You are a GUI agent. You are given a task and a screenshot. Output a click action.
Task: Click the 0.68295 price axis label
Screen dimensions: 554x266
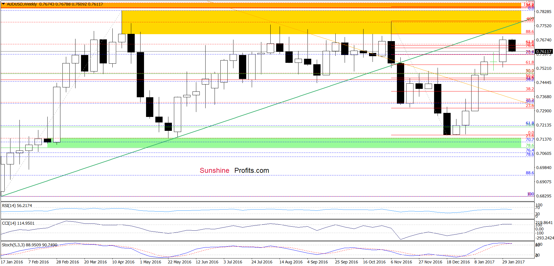(x=544, y=196)
